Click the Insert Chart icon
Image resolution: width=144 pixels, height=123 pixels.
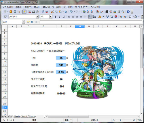tap(98, 12)
